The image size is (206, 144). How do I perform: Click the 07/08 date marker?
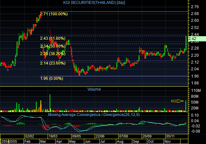coord(123,136)
